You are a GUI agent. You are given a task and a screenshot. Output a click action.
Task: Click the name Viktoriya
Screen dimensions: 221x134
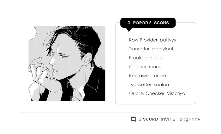[176, 93]
